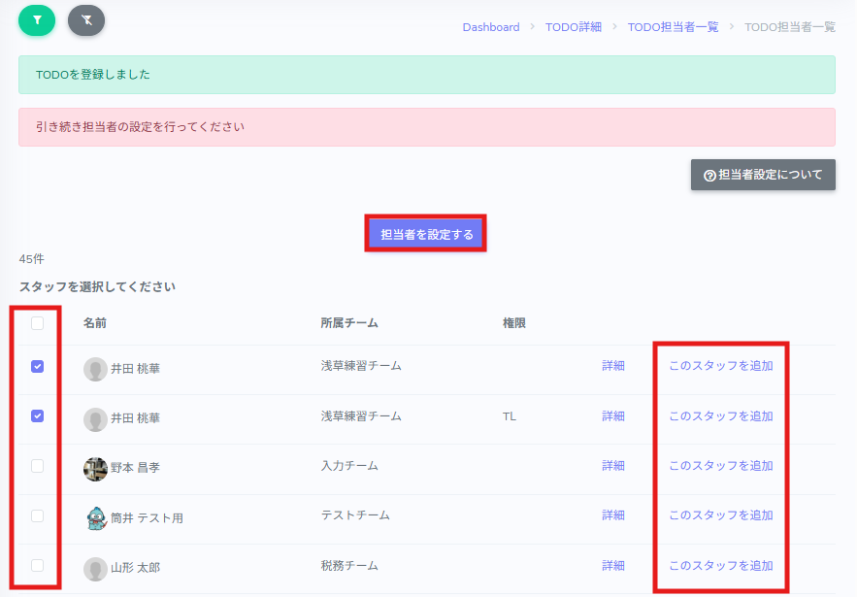Click avatar of 井田 桃華 with TL role
The width and height of the screenshot is (857, 597).
coord(95,419)
